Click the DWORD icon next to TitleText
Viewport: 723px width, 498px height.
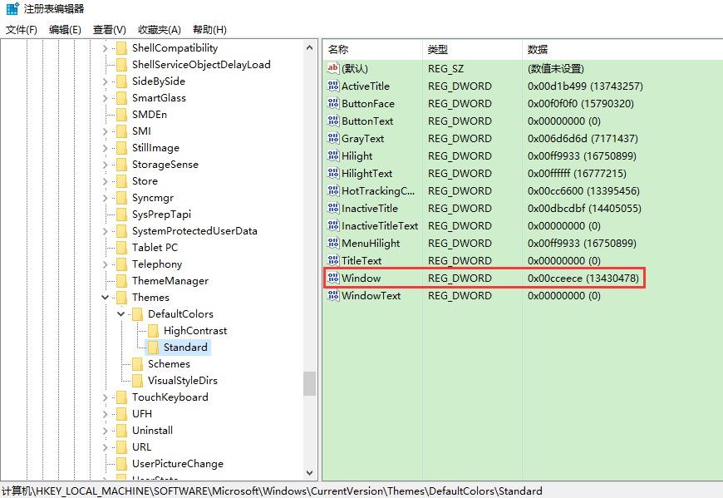(x=333, y=260)
